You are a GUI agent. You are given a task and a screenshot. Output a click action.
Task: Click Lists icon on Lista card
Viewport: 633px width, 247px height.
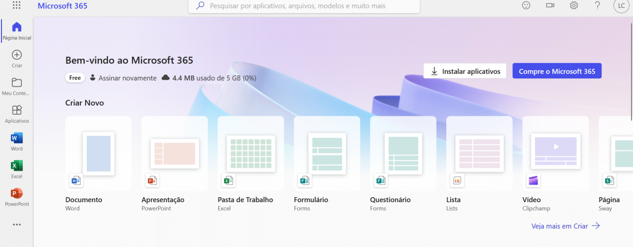coord(457,181)
